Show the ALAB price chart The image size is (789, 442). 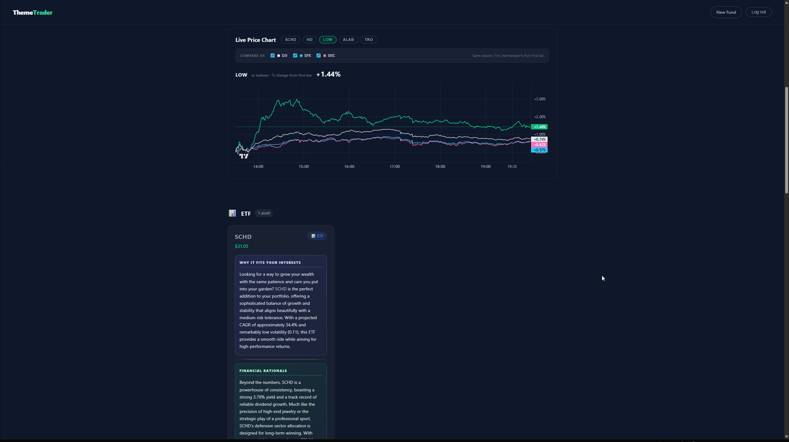pos(348,40)
